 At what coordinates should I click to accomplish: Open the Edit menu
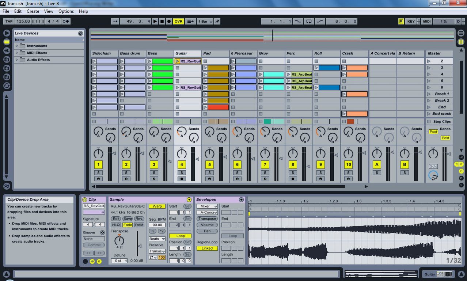pyautogui.click(x=18, y=11)
